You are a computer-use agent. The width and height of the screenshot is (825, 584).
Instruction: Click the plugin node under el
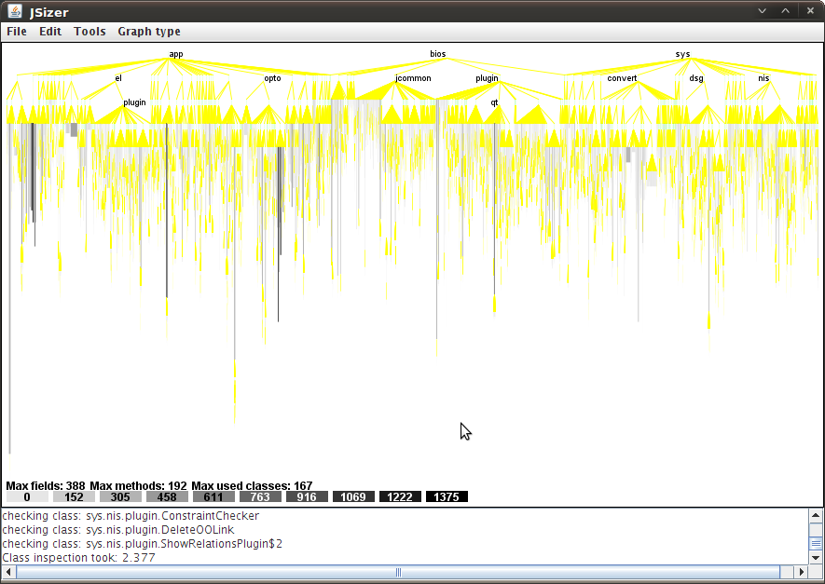point(134,102)
